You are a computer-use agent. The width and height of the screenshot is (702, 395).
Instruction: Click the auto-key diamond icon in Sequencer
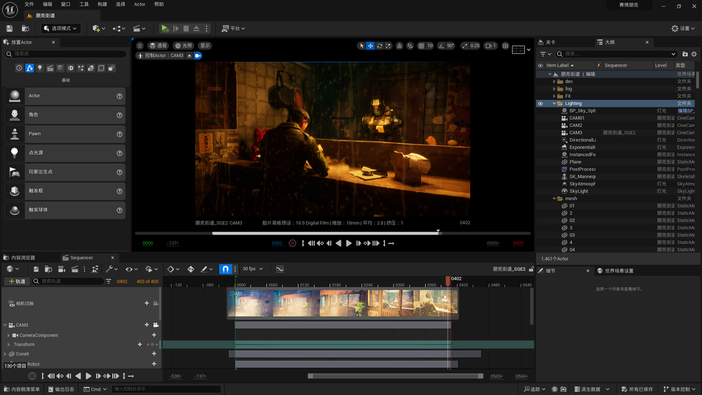click(x=191, y=269)
